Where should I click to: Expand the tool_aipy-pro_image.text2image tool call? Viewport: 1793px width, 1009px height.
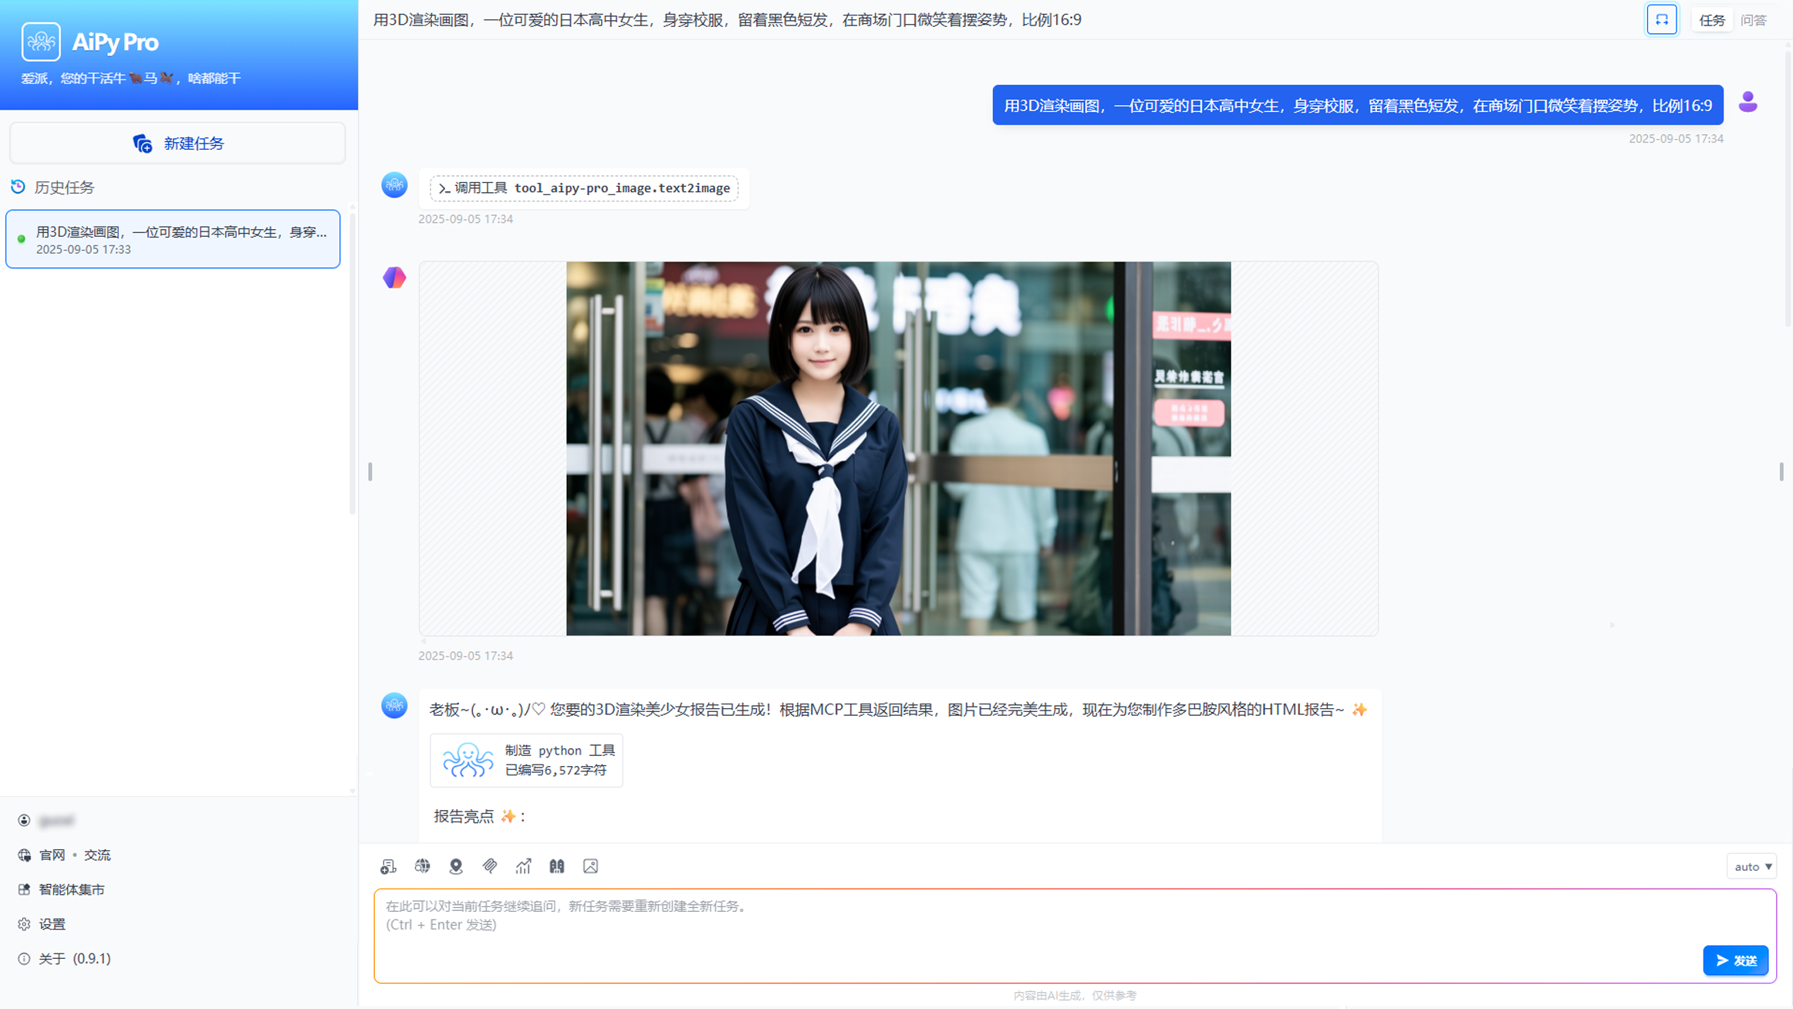coord(584,188)
